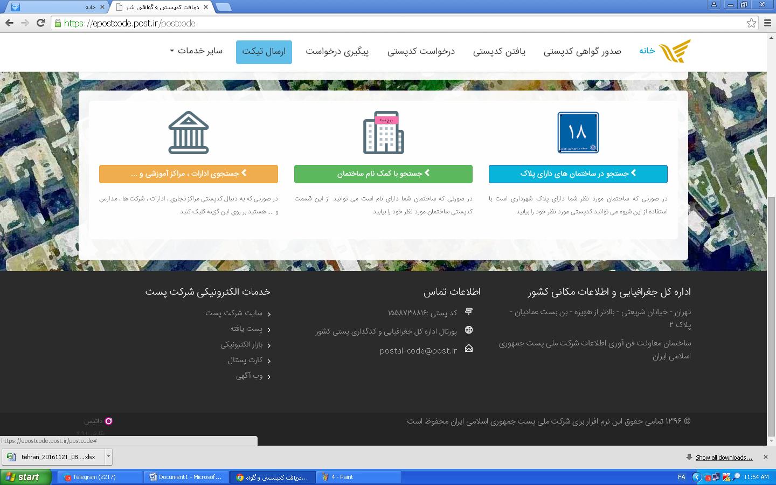Open درخواست کدپستی menu item
The image size is (776, 485).
(421, 51)
